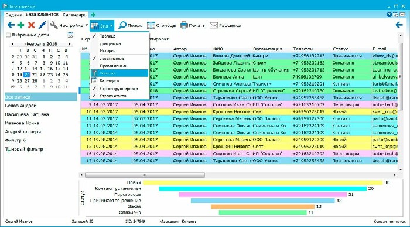Open the Андрей сегодня filter
The image size is (410, 227).
23,132
